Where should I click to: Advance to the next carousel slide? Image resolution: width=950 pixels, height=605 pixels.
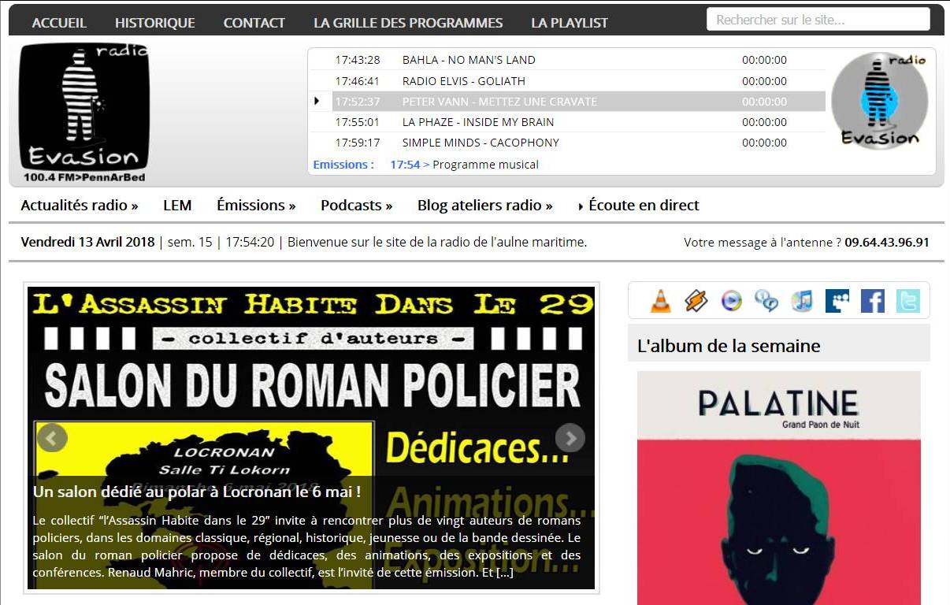pyautogui.click(x=570, y=438)
